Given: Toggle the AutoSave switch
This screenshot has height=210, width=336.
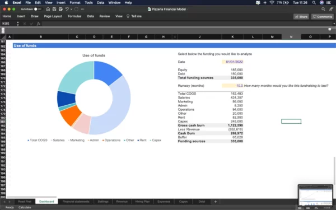Looking at the screenshot, I should [38, 9].
